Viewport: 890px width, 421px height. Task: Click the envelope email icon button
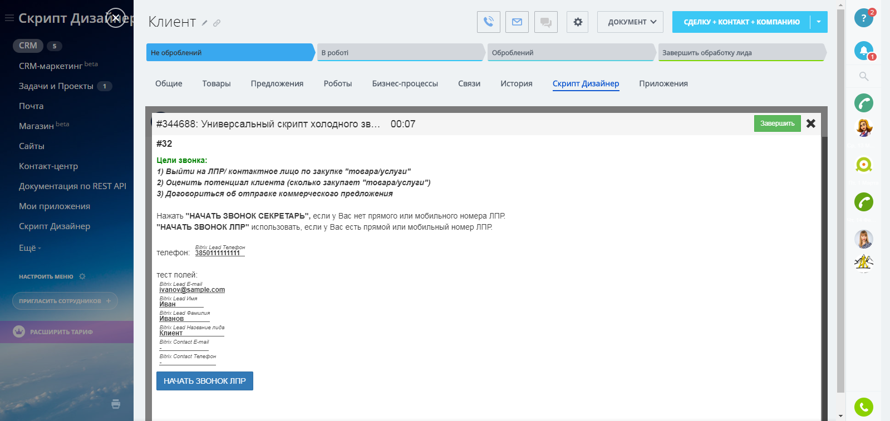click(517, 22)
